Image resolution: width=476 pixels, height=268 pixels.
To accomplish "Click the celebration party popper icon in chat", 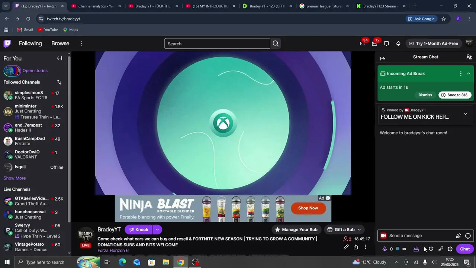I will pos(459,236).
